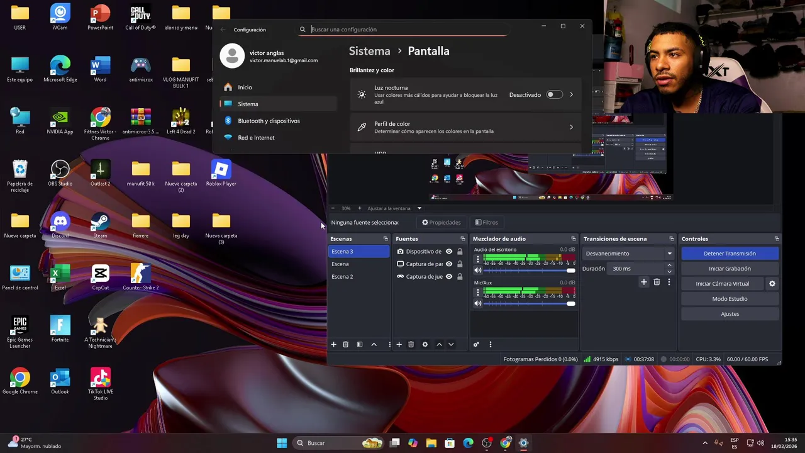Click Iniciar Grabación button
Viewport: 805px width, 453px height.
730,269
